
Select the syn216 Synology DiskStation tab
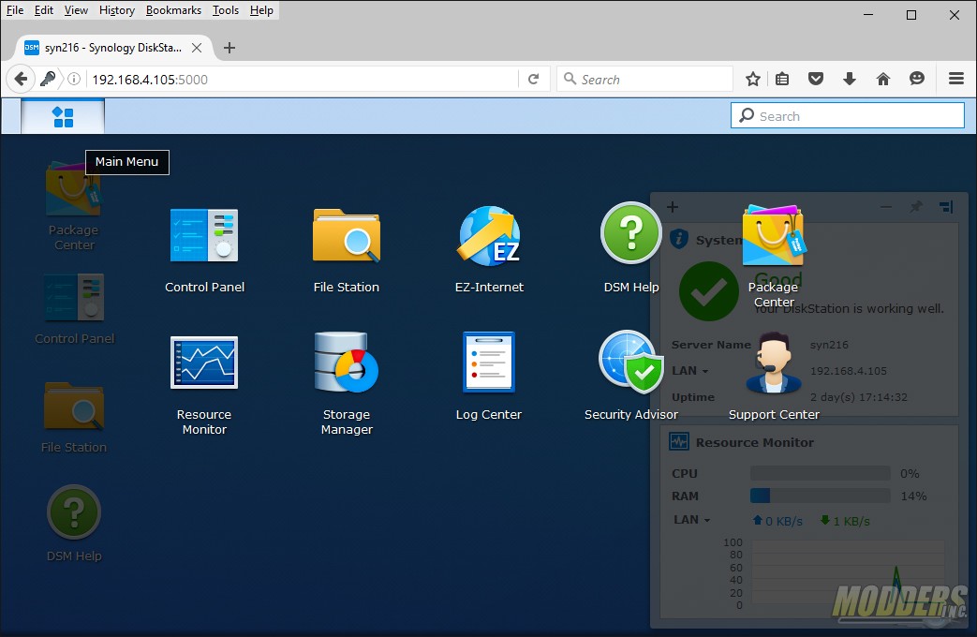[x=112, y=48]
